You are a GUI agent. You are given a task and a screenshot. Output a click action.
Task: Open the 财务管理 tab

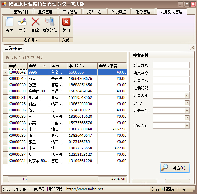[143, 12]
